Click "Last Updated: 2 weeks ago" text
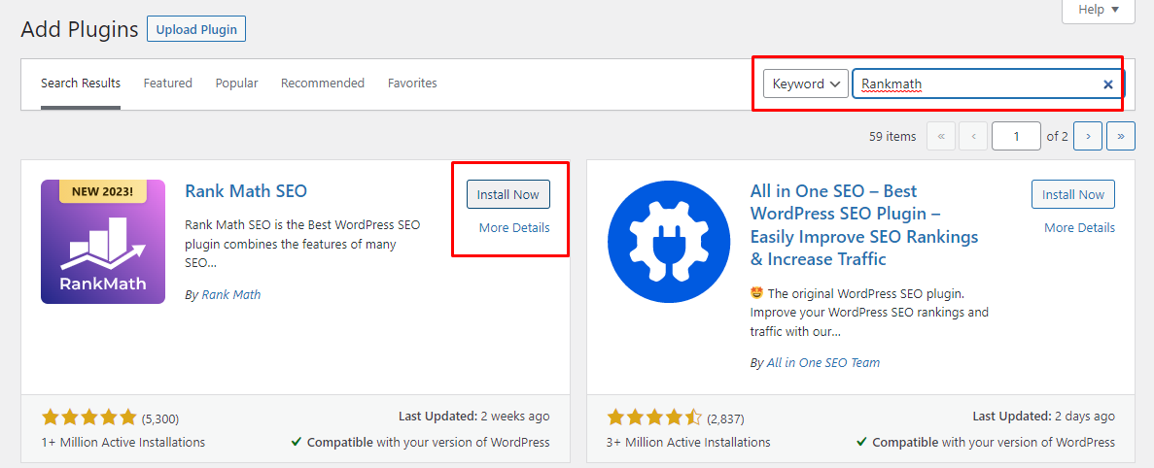The image size is (1154, 468). [474, 417]
